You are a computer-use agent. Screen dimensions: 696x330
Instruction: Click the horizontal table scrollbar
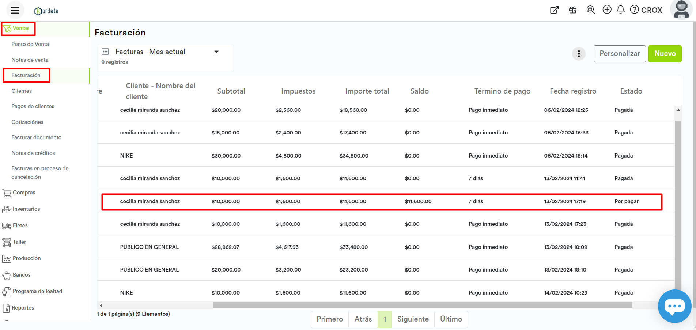point(422,305)
